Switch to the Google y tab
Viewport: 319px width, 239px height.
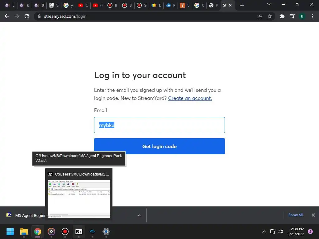click(68, 5)
